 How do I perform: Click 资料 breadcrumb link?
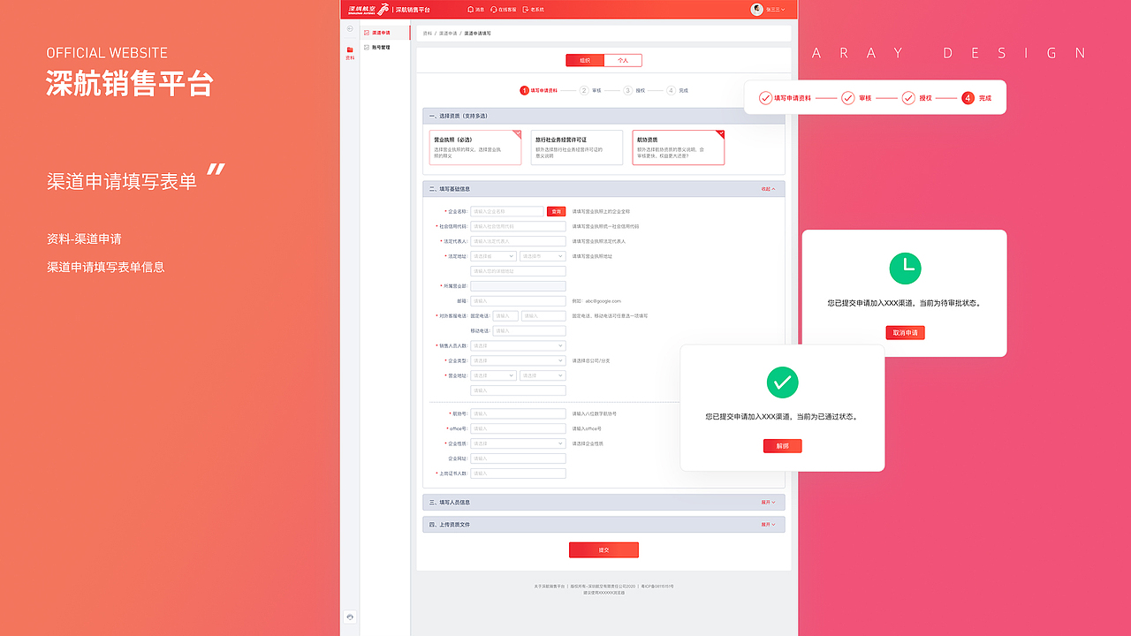pos(427,33)
